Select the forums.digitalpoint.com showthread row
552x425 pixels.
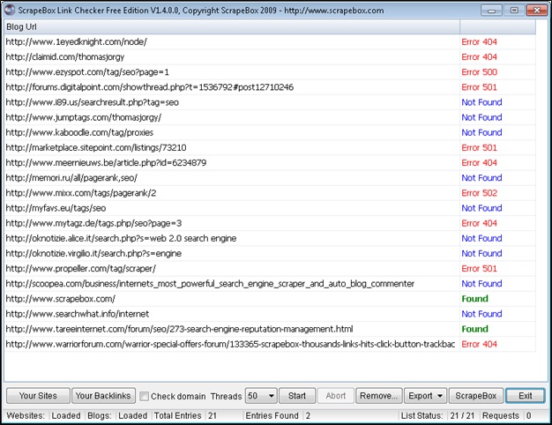[x=270, y=87]
